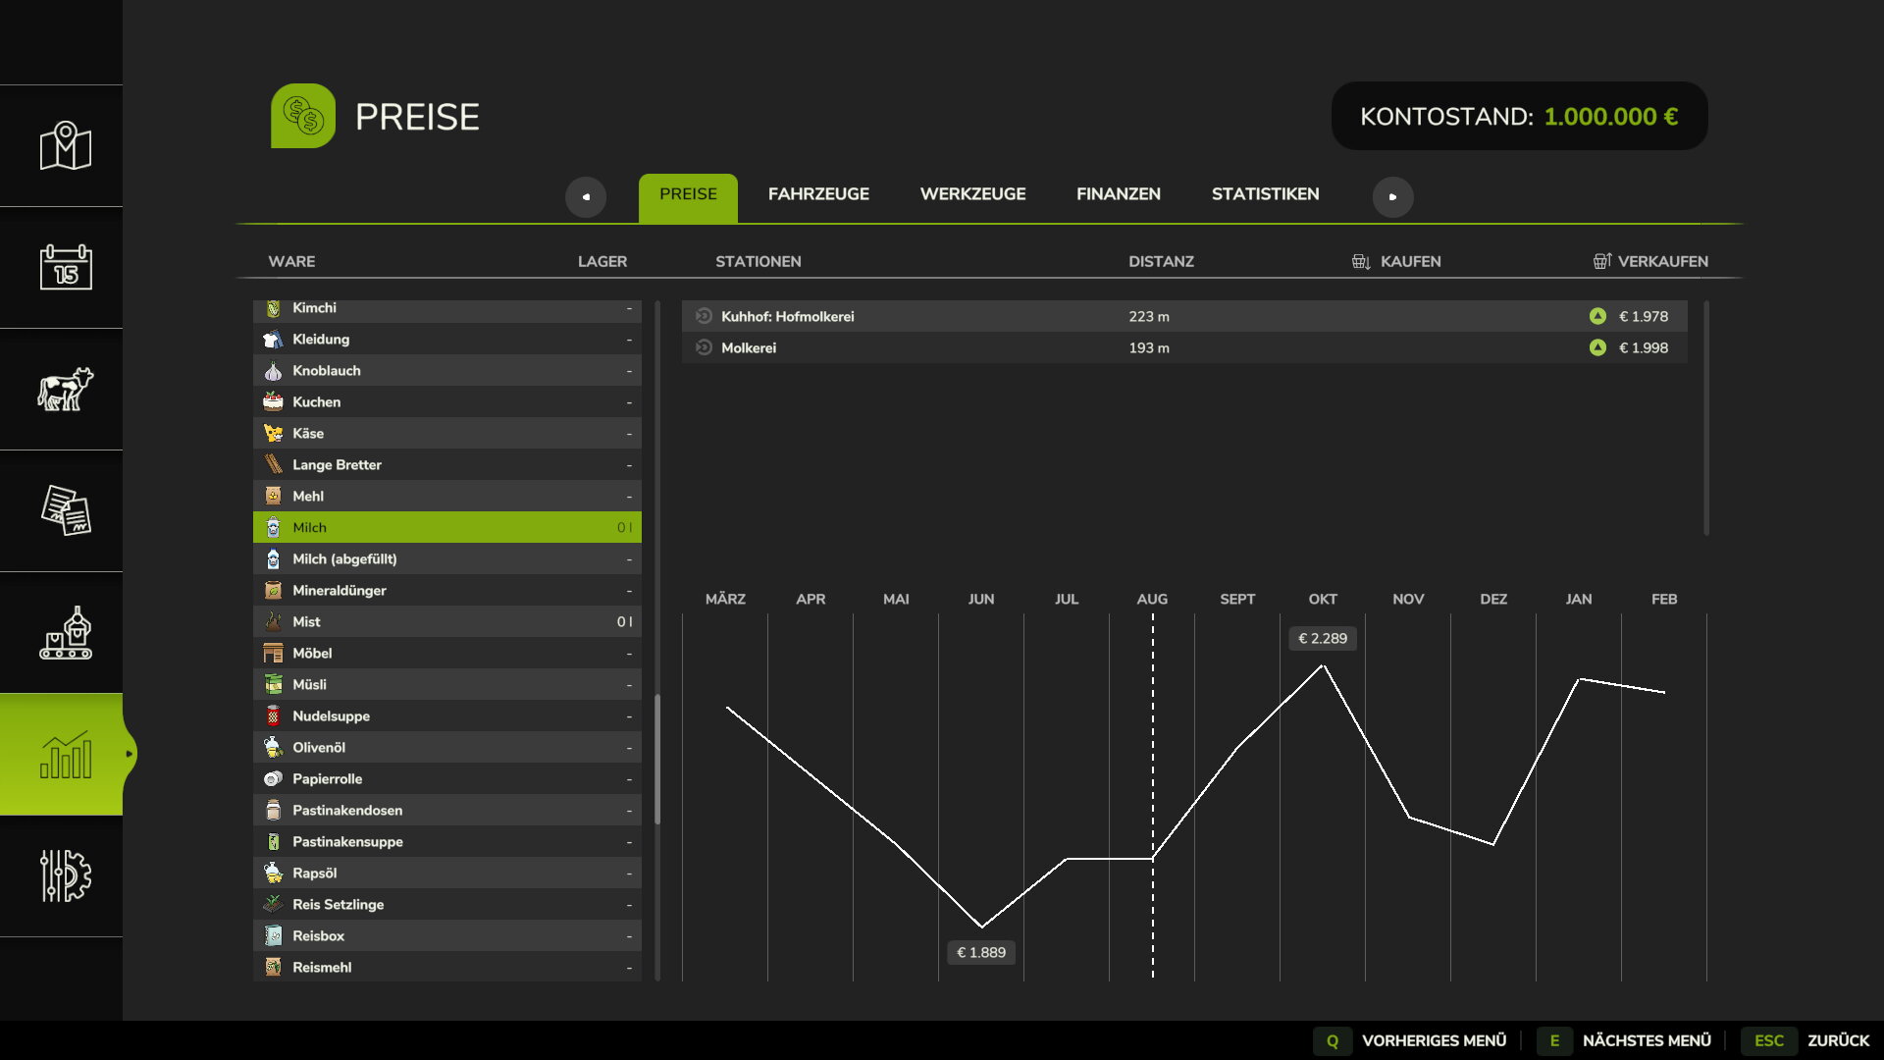
Task: Switch to the Finanzen tab
Action: (x=1118, y=194)
